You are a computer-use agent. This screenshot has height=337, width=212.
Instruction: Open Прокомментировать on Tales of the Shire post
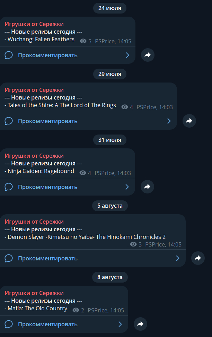point(48,121)
